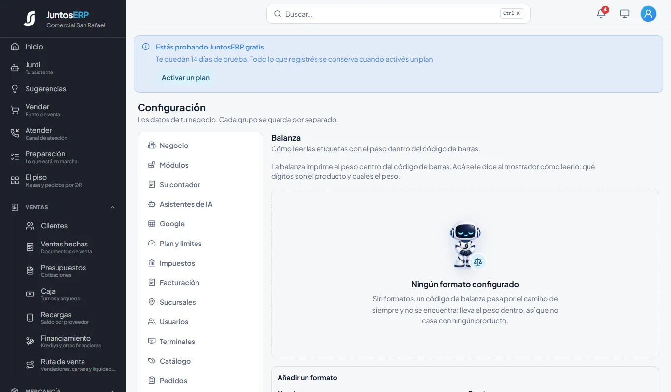Click the JuntosERP logo icon
The image size is (671, 392).
click(29, 19)
